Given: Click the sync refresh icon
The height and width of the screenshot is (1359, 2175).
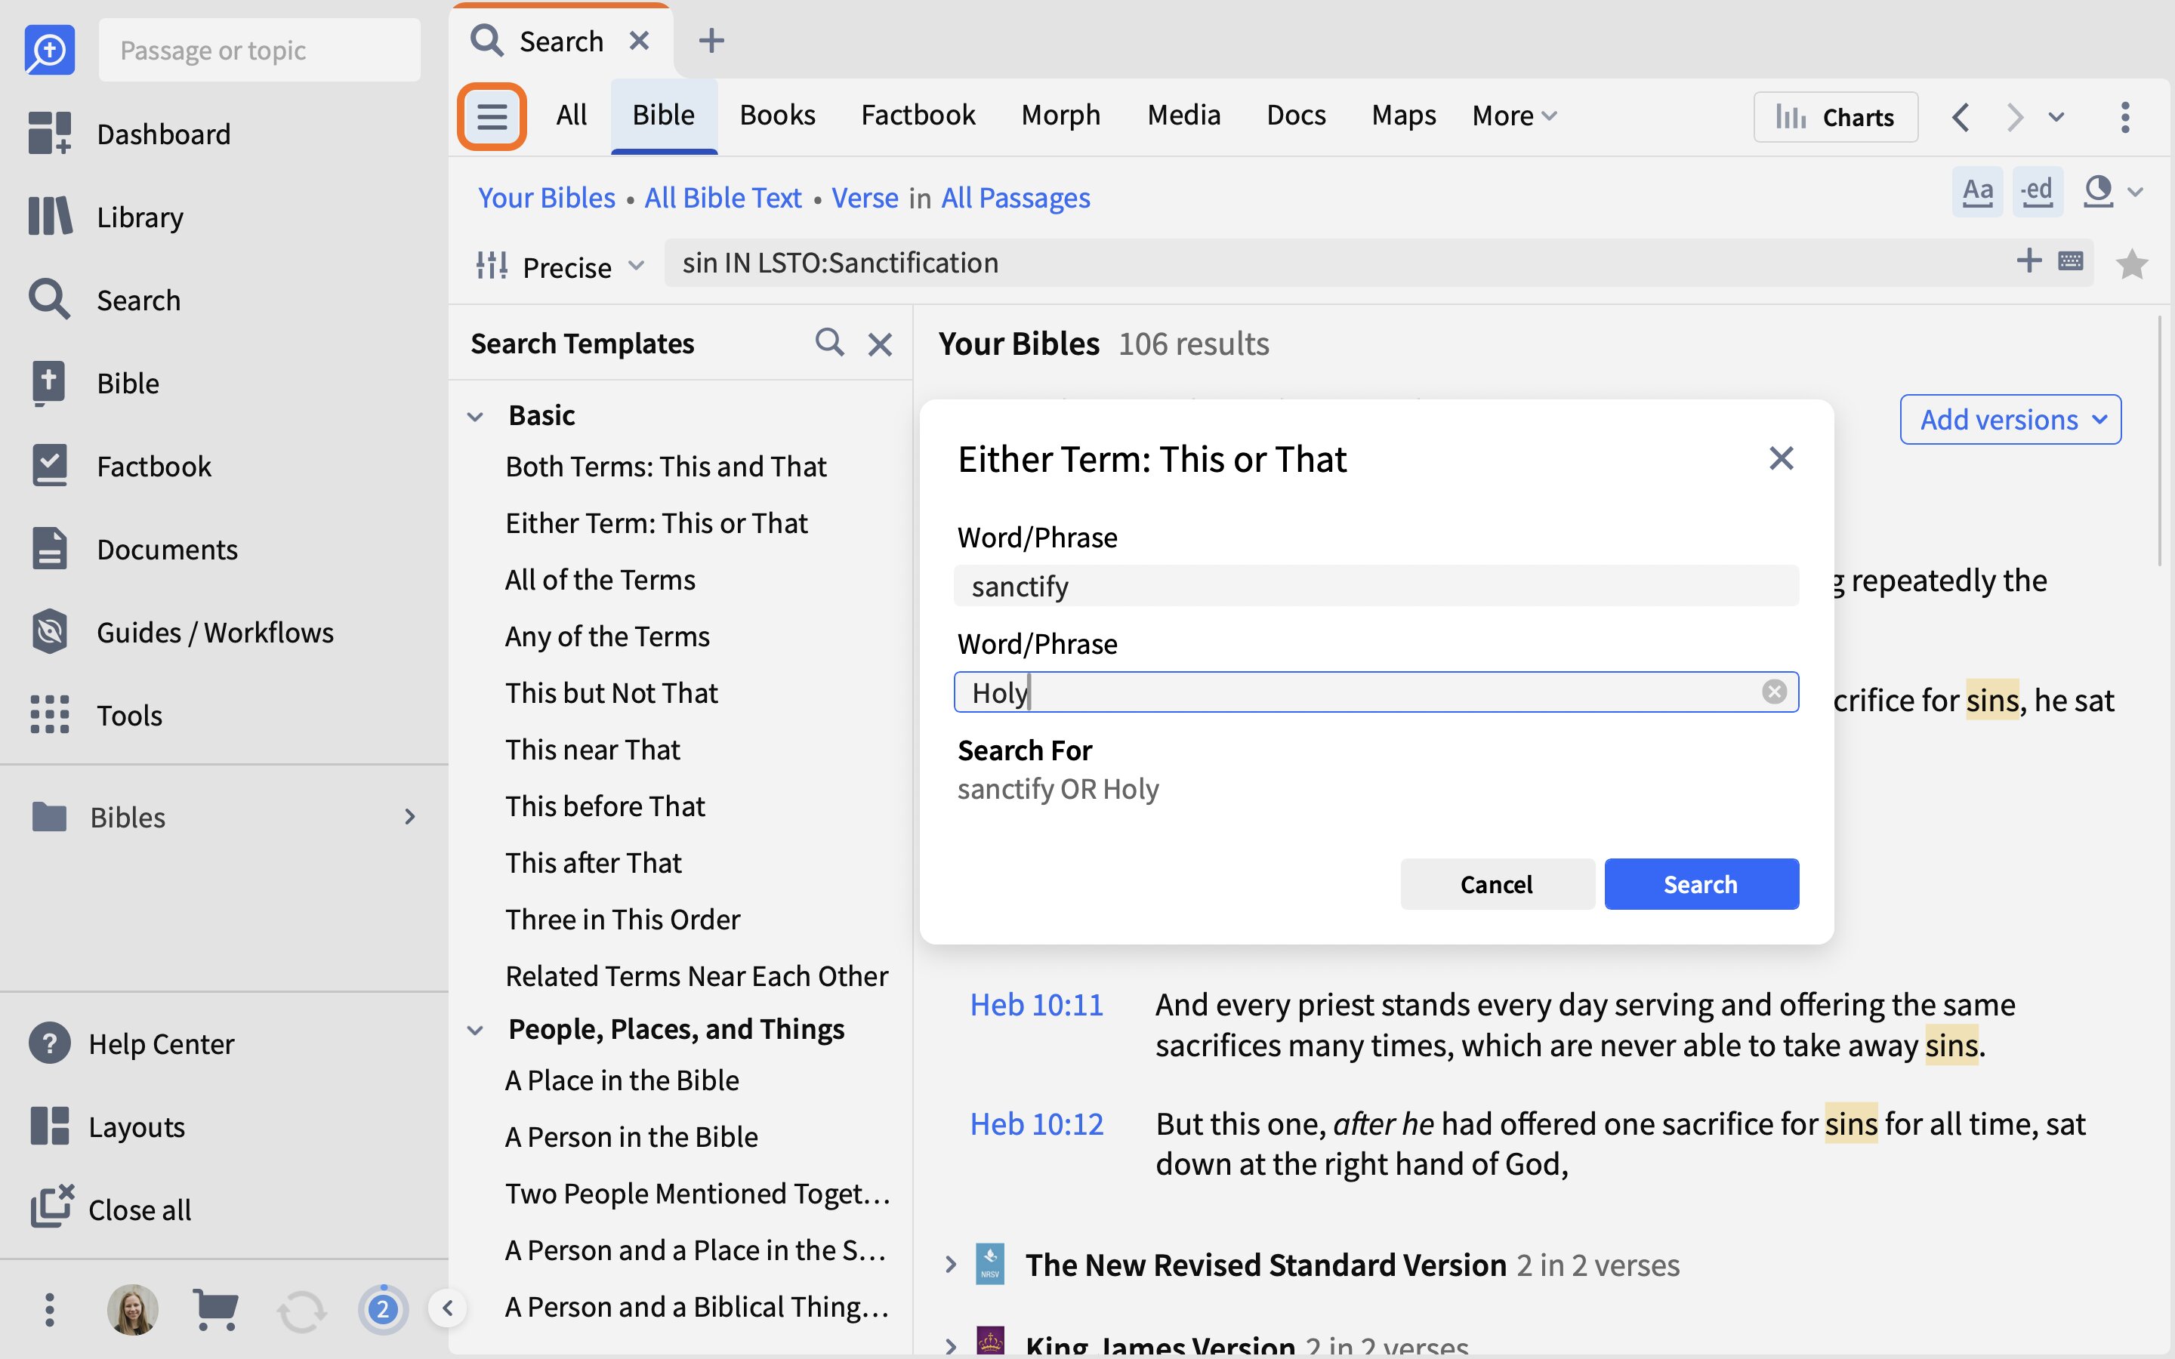Looking at the screenshot, I should coord(301,1311).
